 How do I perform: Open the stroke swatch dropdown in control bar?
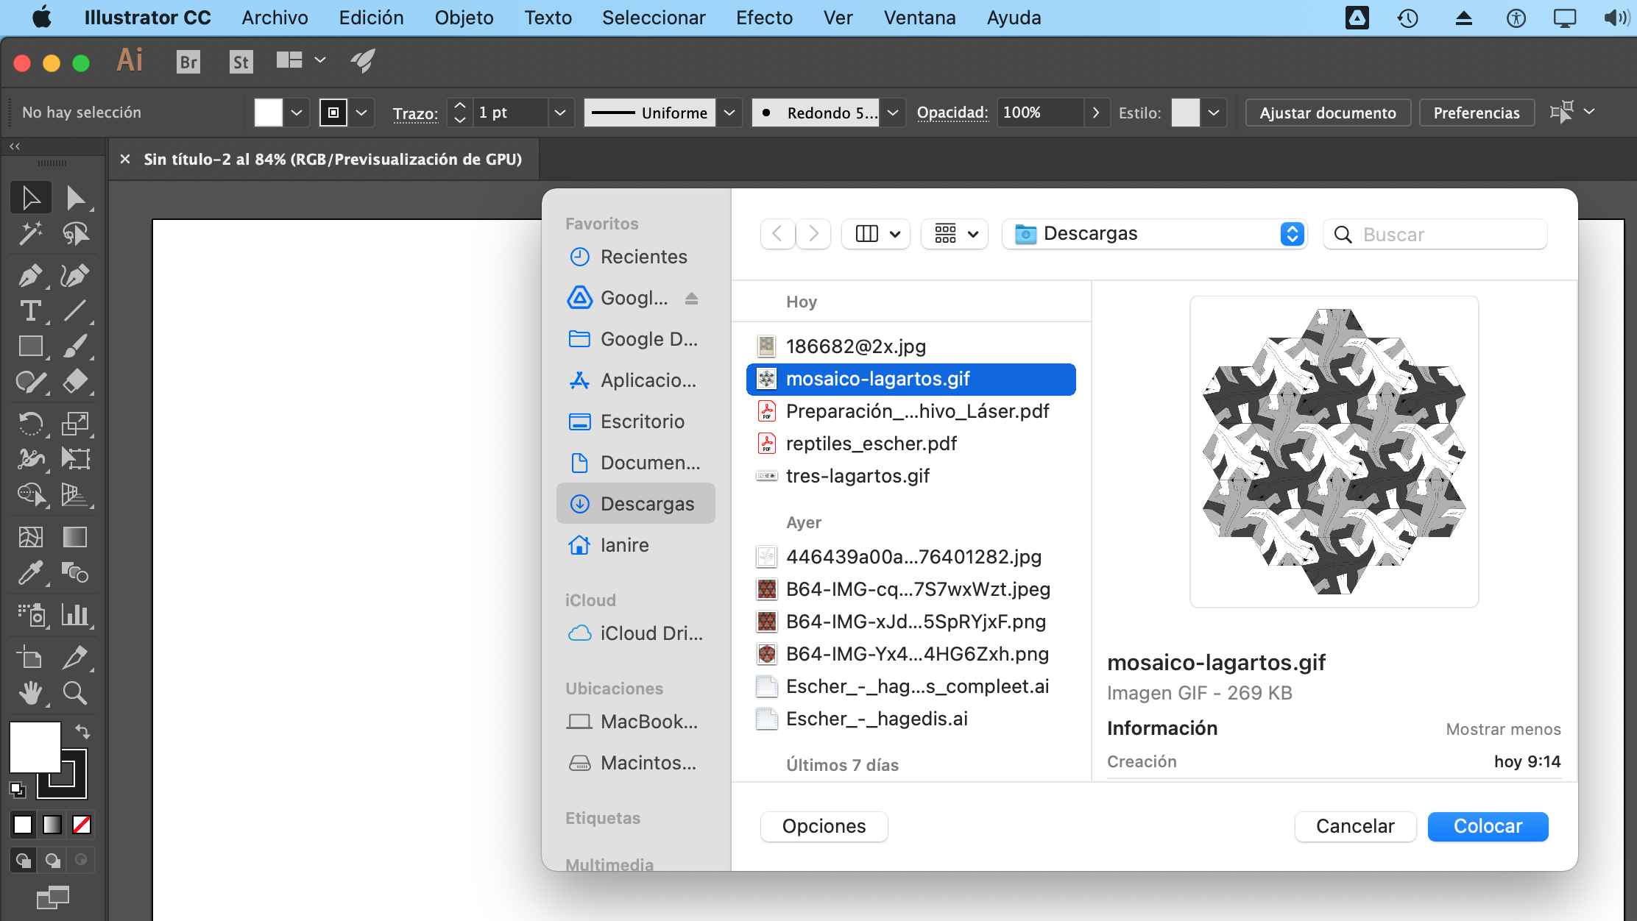361,113
